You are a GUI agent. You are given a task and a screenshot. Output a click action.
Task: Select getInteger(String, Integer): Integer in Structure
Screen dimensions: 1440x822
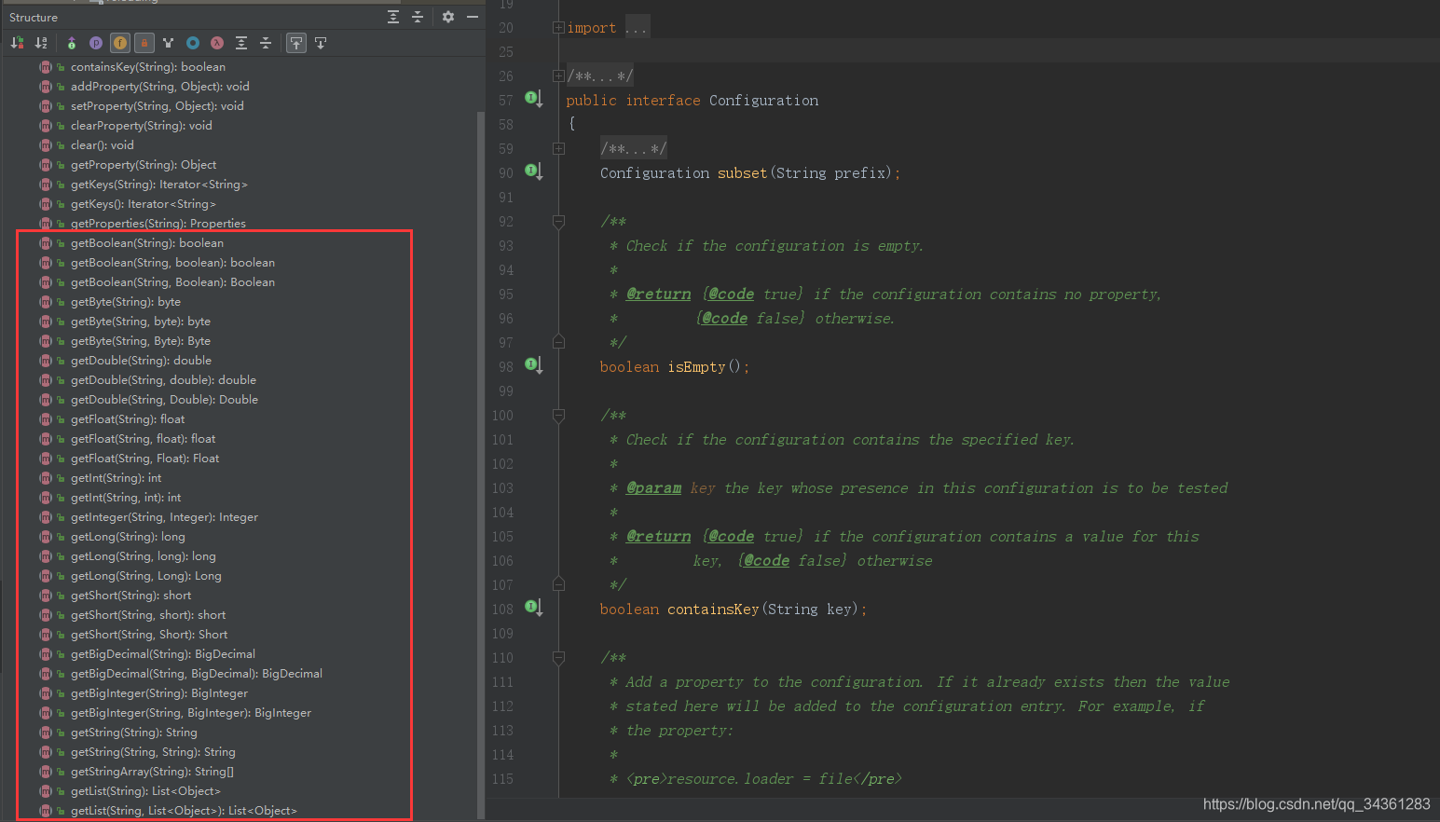pos(164,517)
